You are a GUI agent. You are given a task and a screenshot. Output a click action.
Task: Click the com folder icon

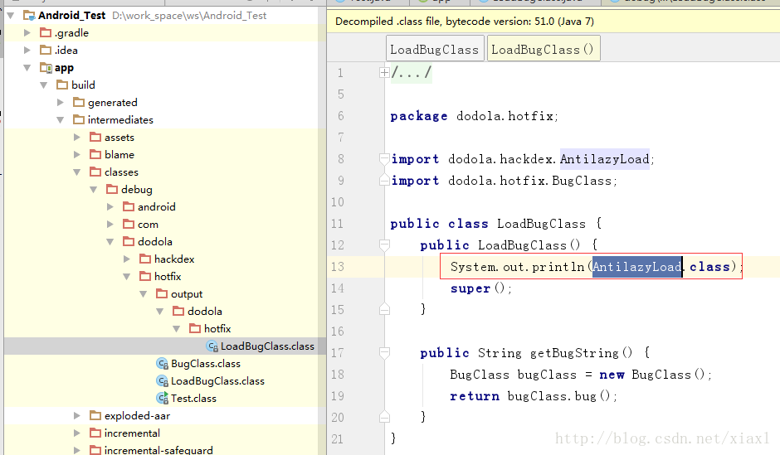pyautogui.click(x=129, y=224)
